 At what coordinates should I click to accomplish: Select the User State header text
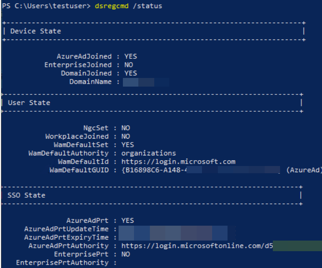pos(29,102)
